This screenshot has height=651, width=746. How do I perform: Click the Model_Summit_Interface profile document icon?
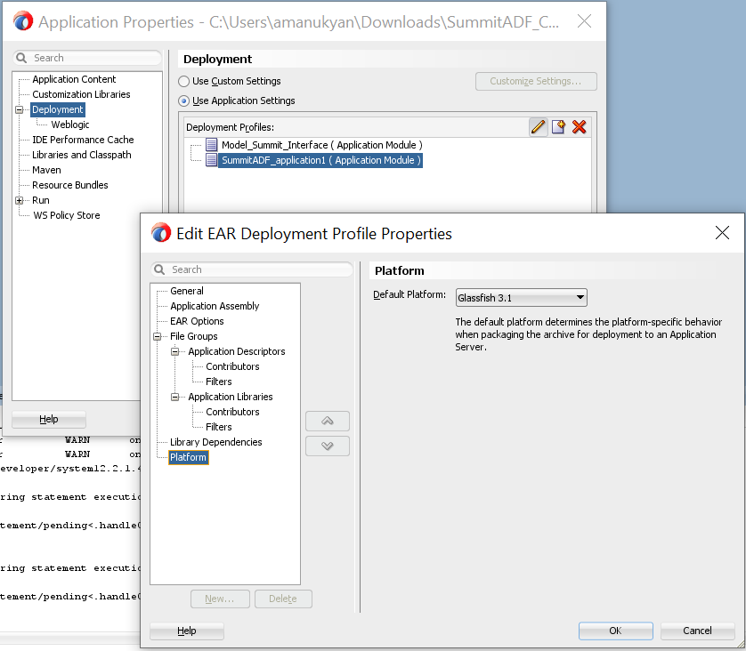point(212,144)
